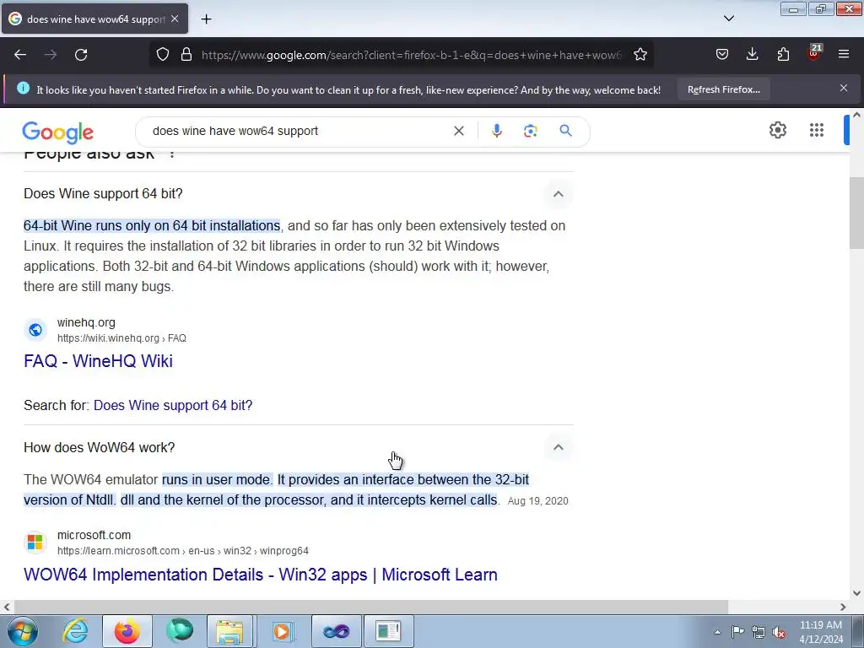List all tabs dropdown arrow
Screen dimensions: 864x648
[x=728, y=19]
